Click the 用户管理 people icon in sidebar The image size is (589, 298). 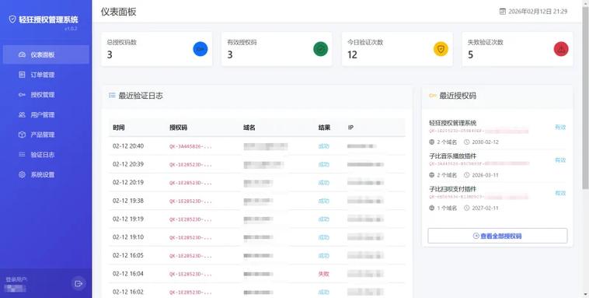(x=23, y=114)
